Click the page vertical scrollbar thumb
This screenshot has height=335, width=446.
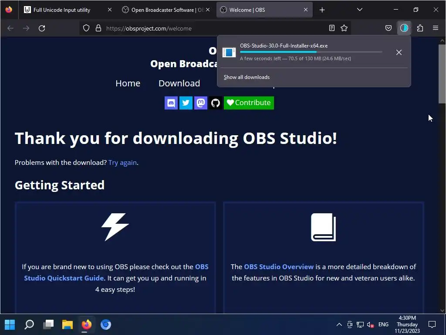coord(442,73)
